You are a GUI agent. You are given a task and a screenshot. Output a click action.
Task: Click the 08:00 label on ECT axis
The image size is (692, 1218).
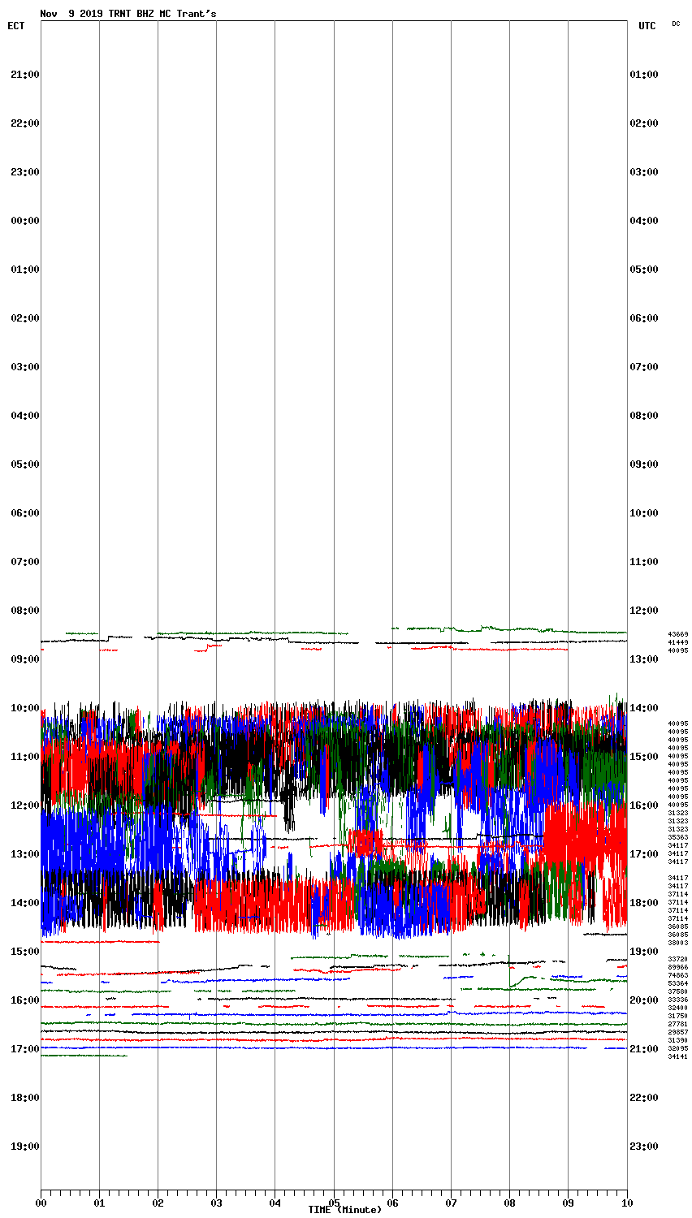[25, 611]
